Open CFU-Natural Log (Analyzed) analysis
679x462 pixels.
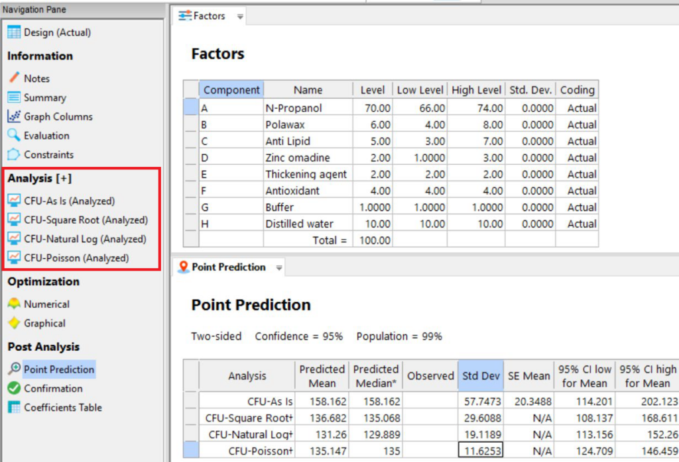coord(85,239)
